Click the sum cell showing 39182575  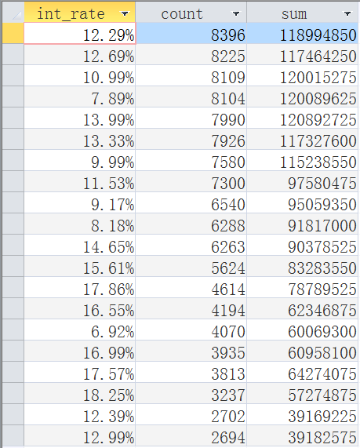tap(303, 435)
